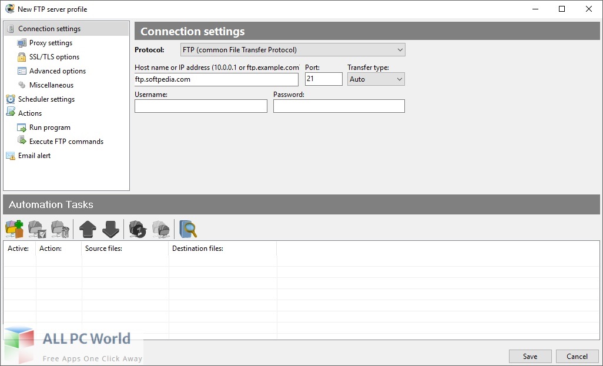The image size is (603, 366).
Task: Open the Protocol dropdown
Action: pos(293,50)
